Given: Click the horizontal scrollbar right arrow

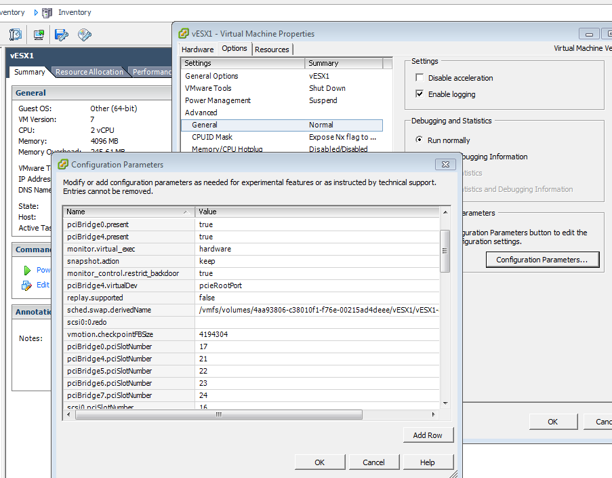Looking at the screenshot, I should pyautogui.click(x=433, y=414).
